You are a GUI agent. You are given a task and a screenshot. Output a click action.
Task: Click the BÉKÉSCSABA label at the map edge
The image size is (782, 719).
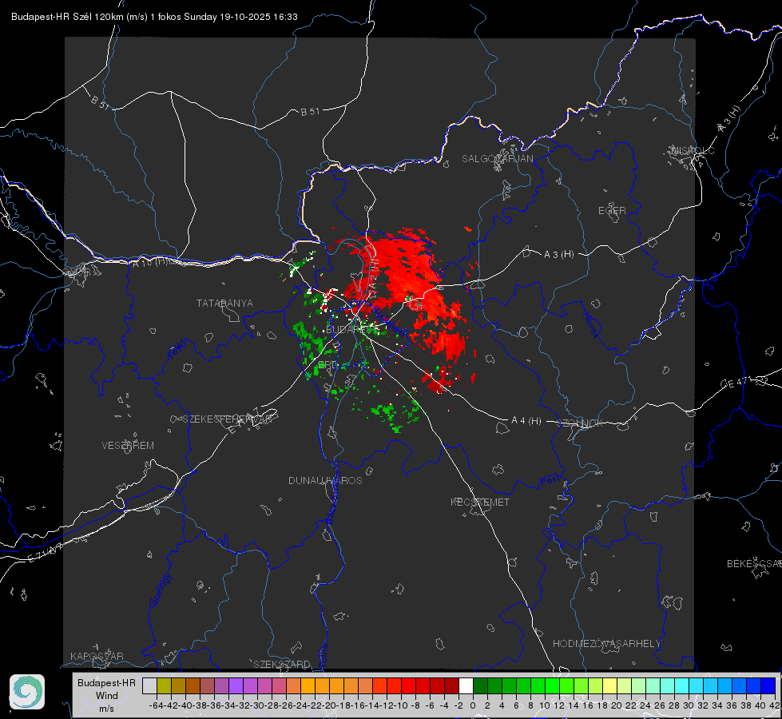point(754,564)
